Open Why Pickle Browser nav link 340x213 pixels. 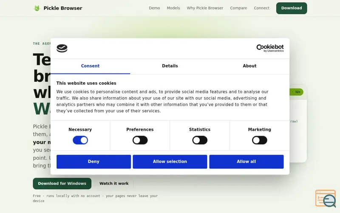(x=205, y=8)
